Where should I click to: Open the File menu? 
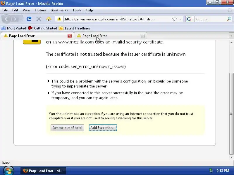(x=5, y=10)
